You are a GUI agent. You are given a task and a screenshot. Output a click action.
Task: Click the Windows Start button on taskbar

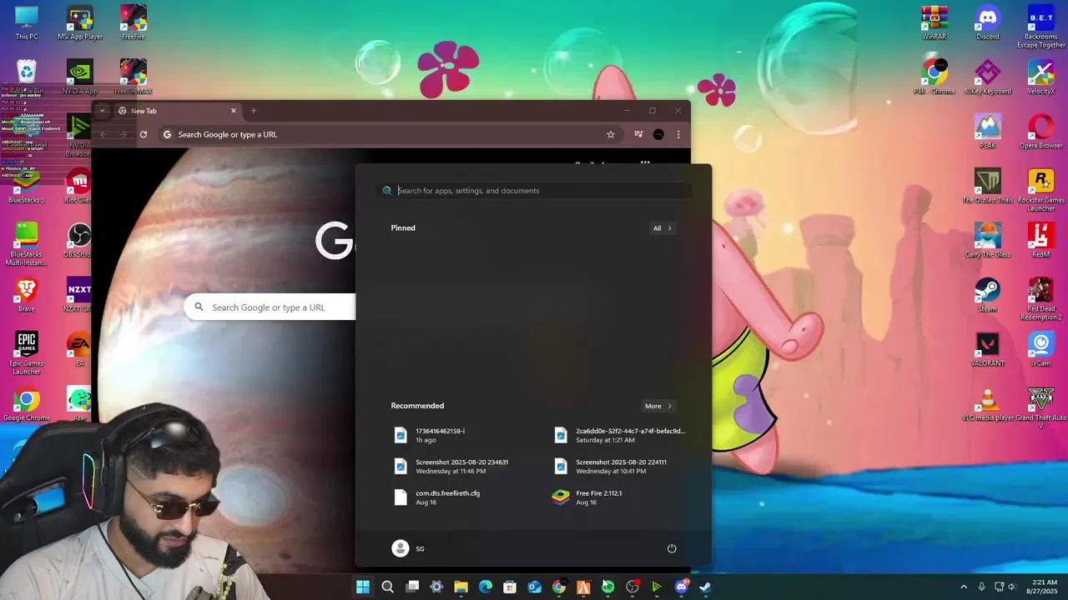tap(363, 587)
